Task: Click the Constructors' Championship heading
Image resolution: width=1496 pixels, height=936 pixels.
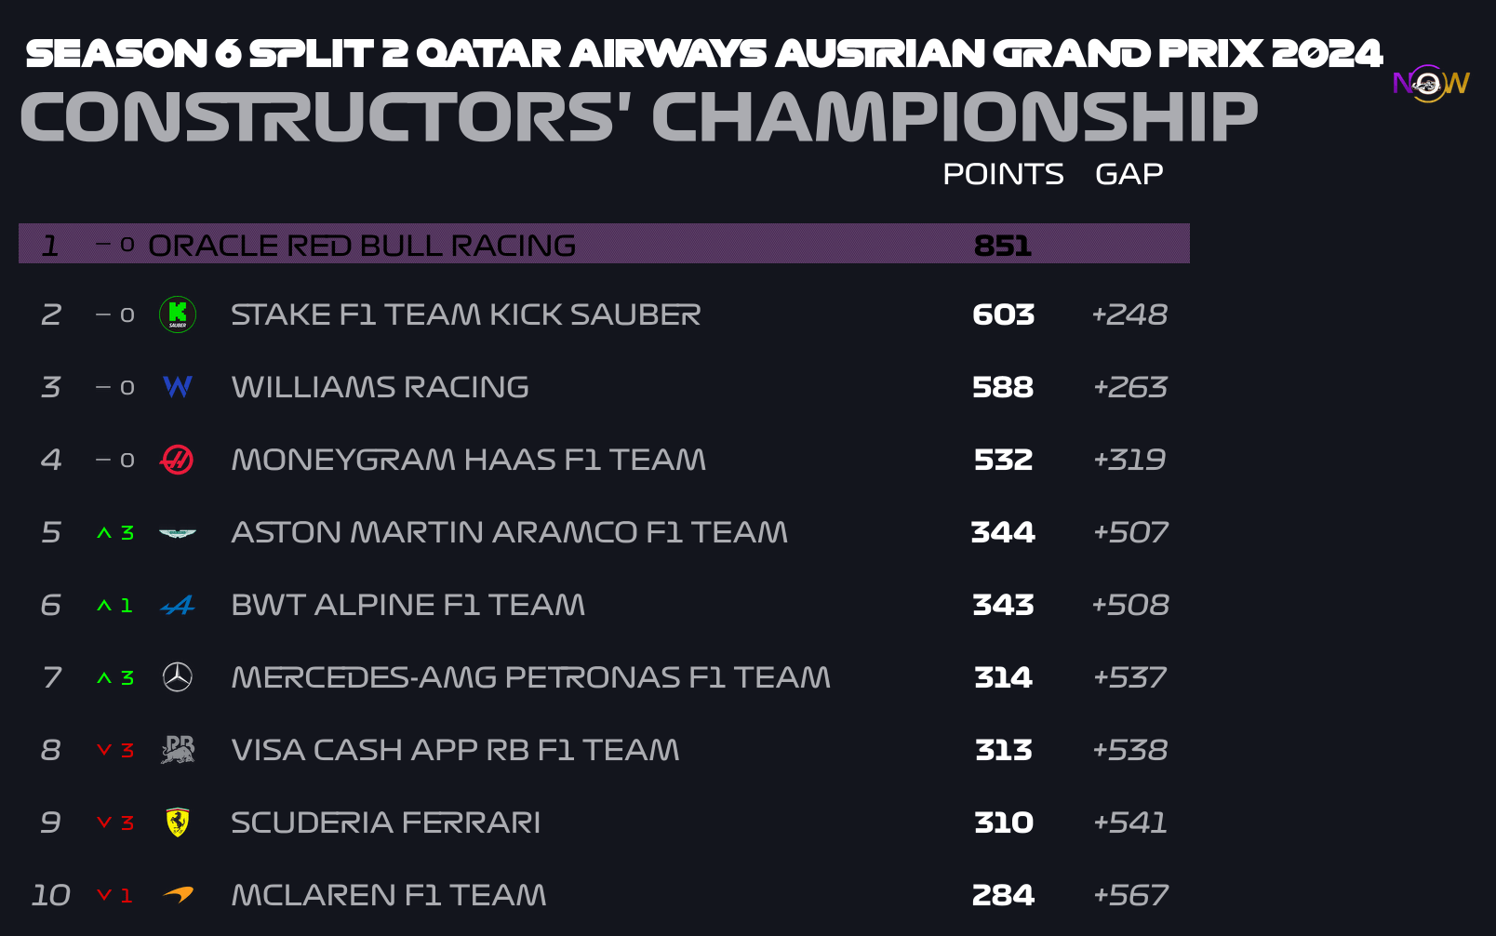Action: pos(638,117)
